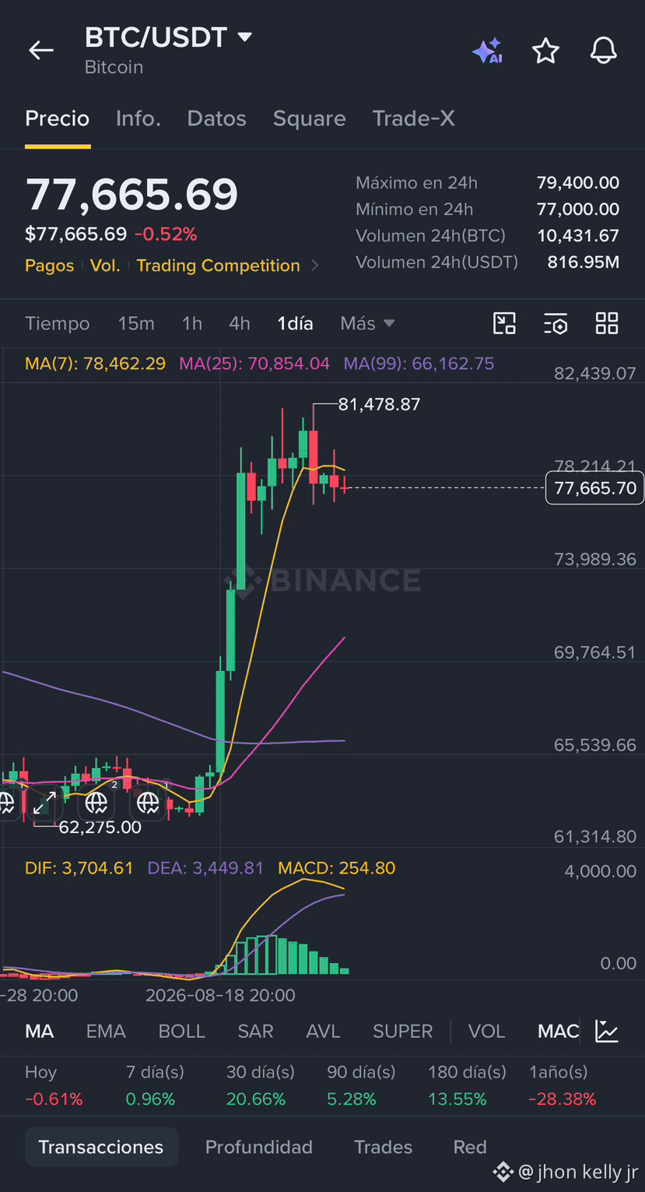This screenshot has height=1192, width=645.
Task: Tap the 62,275.00 low price label
Action: pos(100,827)
